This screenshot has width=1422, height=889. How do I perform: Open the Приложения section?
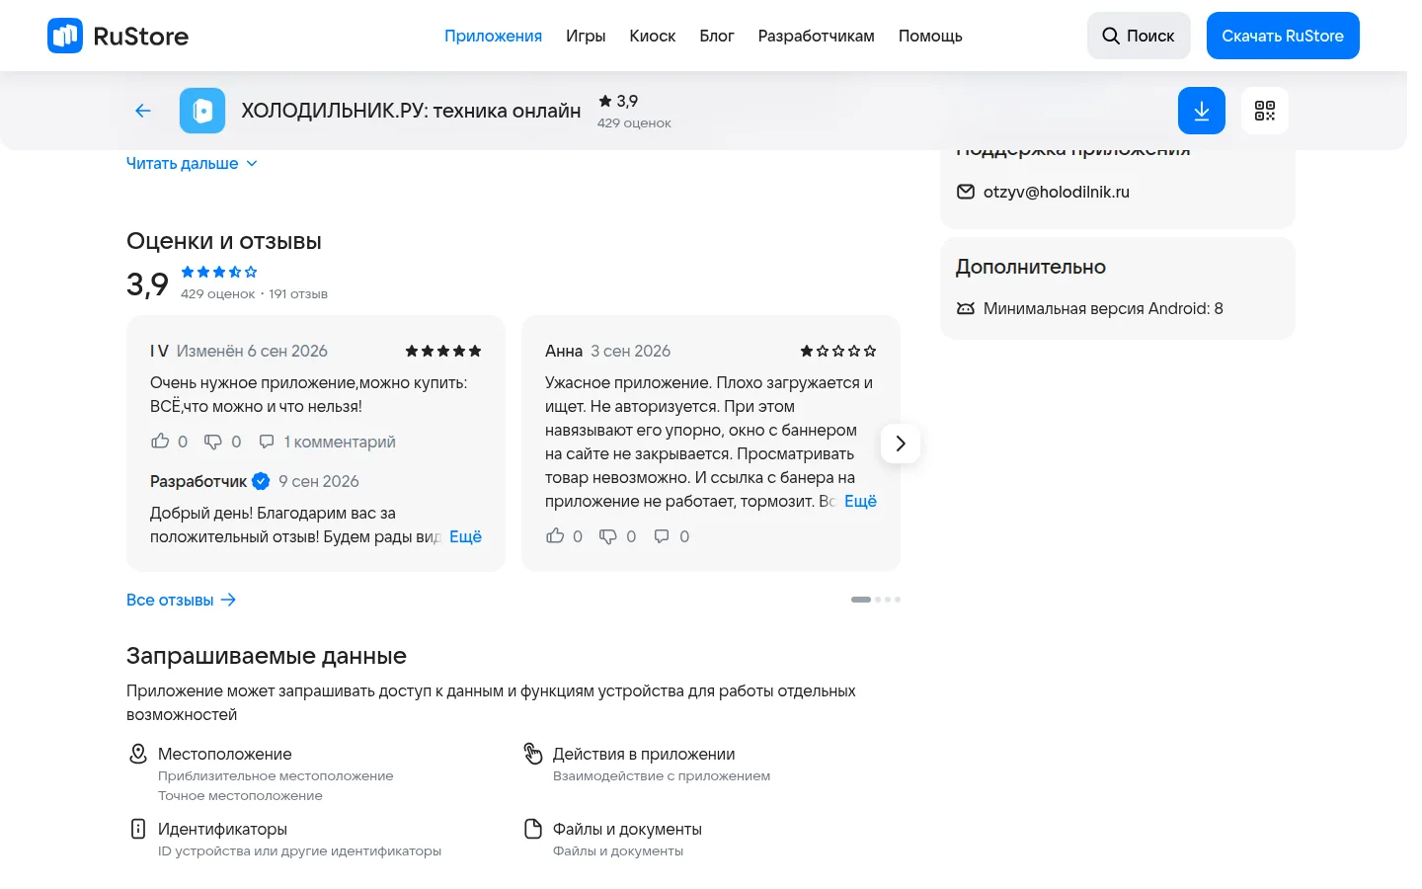pyautogui.click(x=493, y=36)
